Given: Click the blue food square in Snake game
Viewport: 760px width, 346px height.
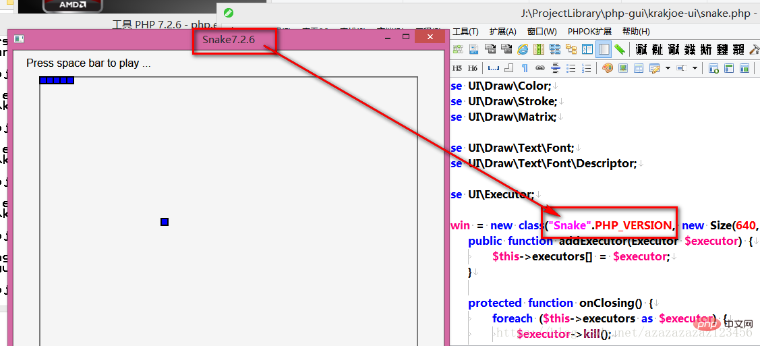Looking at the screenshot, I should tap(165, 222).
